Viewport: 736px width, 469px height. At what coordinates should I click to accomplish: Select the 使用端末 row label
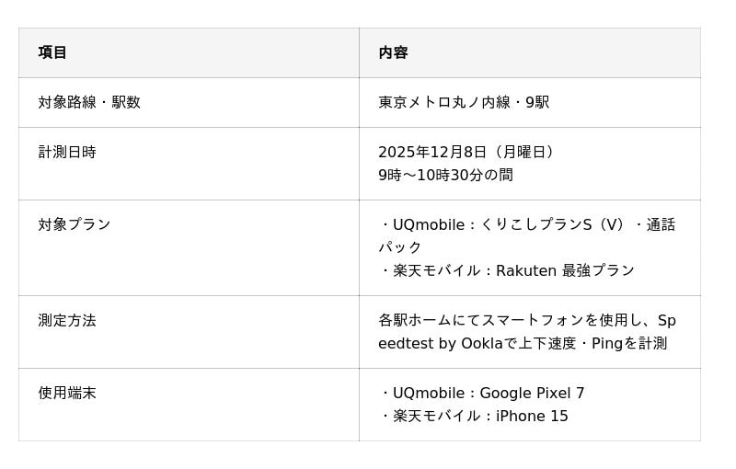67,393
